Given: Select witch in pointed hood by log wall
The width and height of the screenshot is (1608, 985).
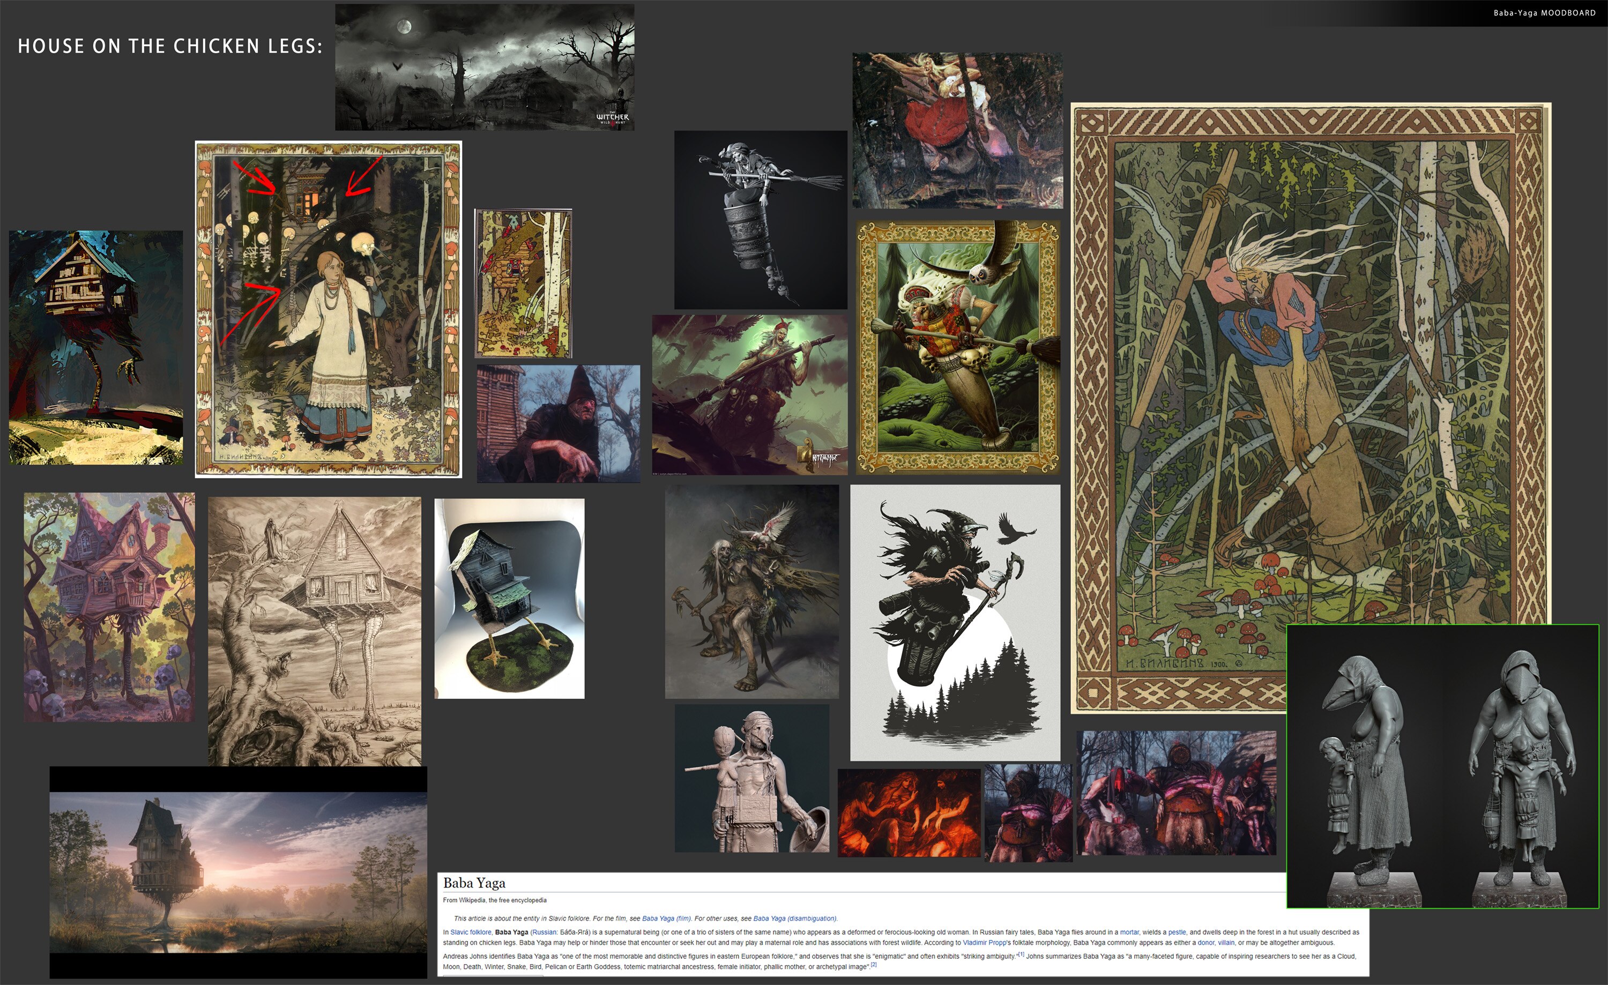Looking at the screenshot, I should point(559,424).
